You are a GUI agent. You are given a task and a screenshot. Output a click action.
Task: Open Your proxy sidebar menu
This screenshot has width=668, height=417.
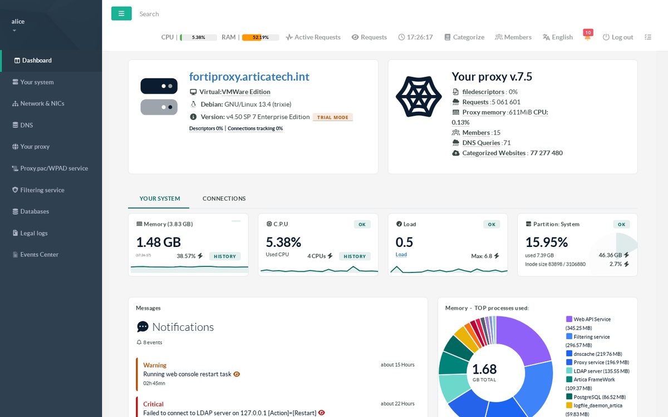tap(51, 147)
